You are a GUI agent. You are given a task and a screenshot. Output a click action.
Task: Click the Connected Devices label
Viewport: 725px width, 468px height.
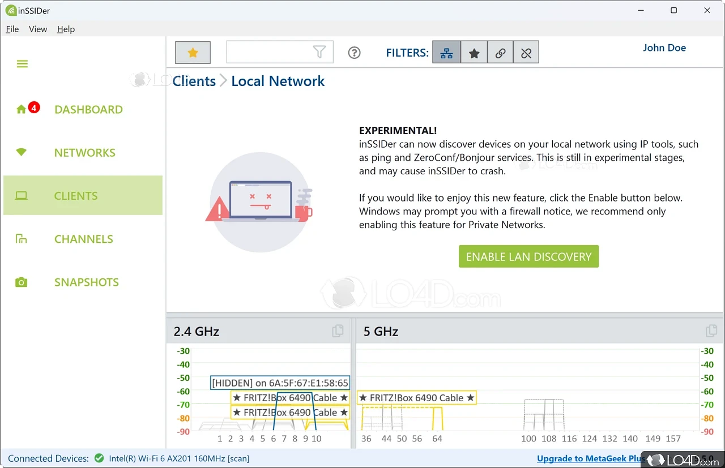click(x=48, y=458)
